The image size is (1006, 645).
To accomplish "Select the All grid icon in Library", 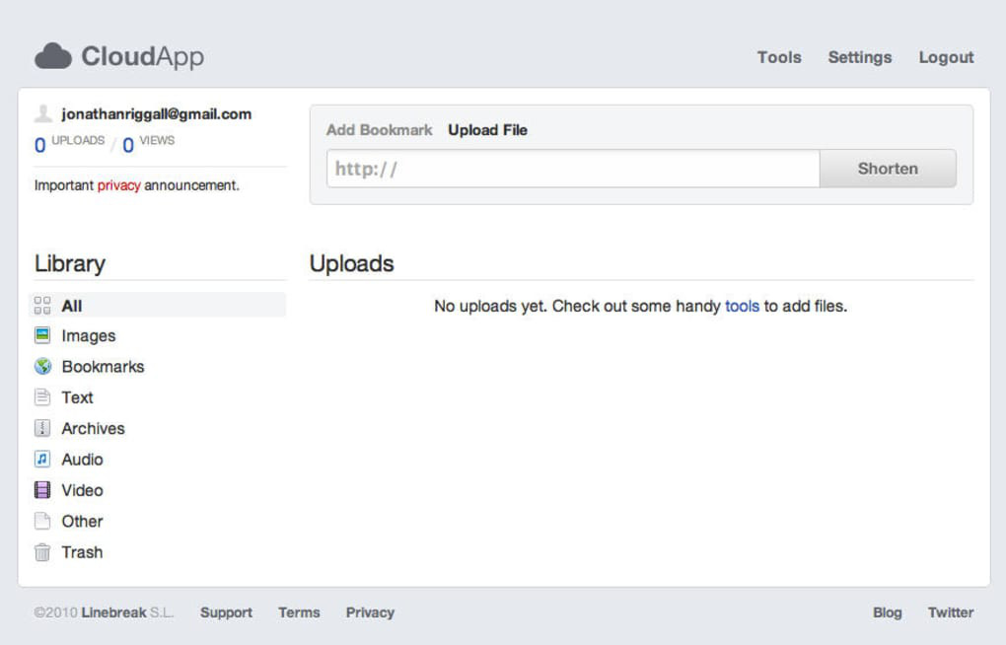I will click(42, 306).
